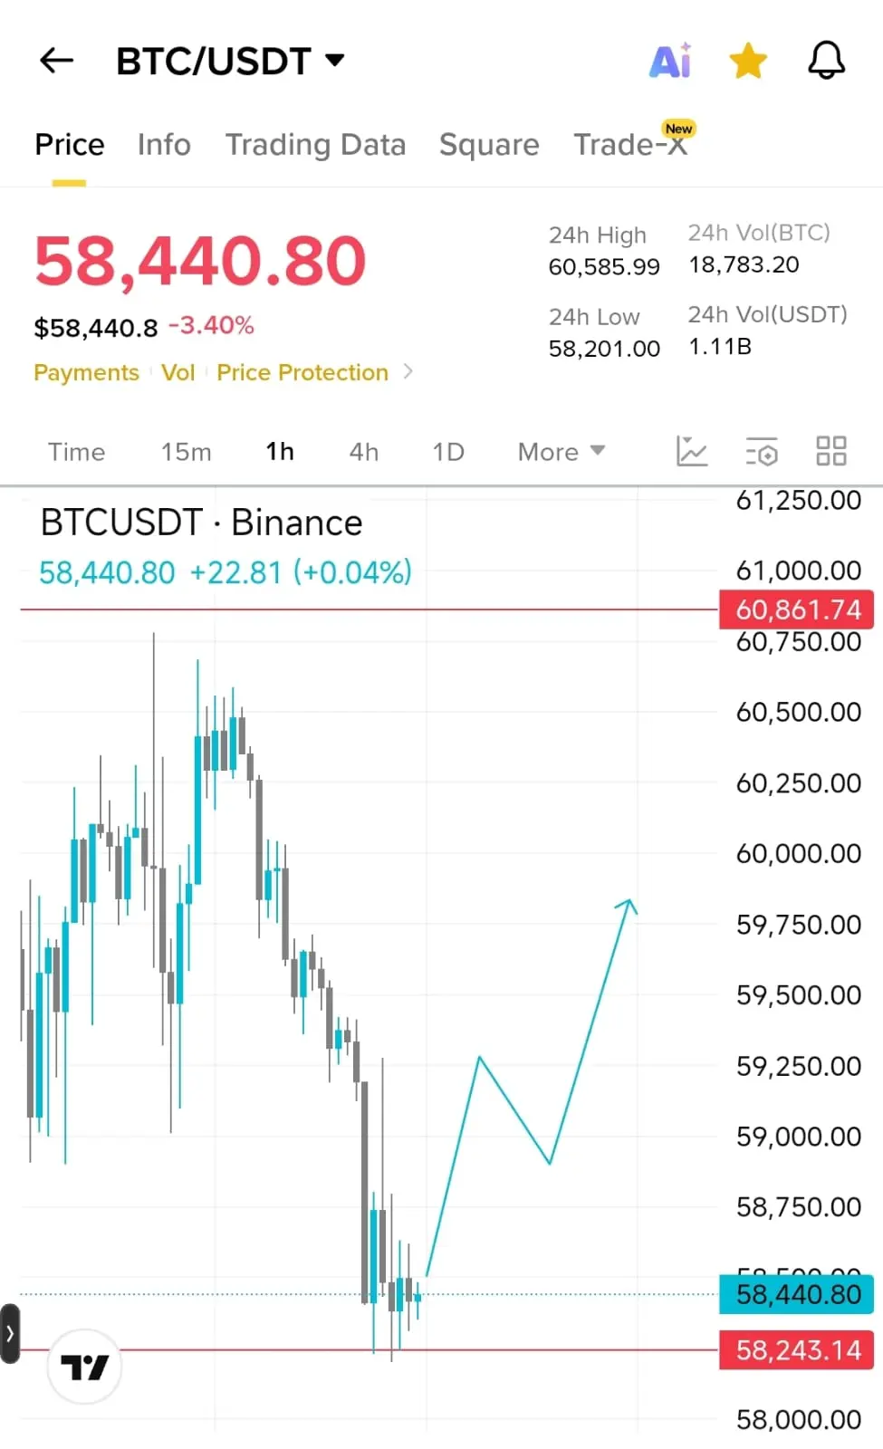This screenshot has height=1449, width=883.
Task: Switch to the Info tab
Action: tap(164, 144)
